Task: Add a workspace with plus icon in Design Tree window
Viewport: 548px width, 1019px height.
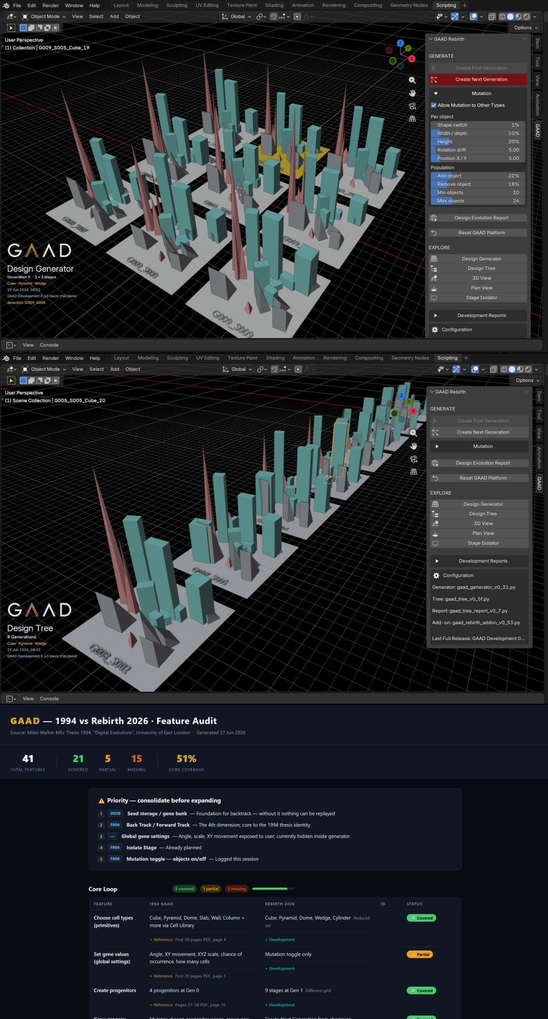Action: [x=466, y=358]
